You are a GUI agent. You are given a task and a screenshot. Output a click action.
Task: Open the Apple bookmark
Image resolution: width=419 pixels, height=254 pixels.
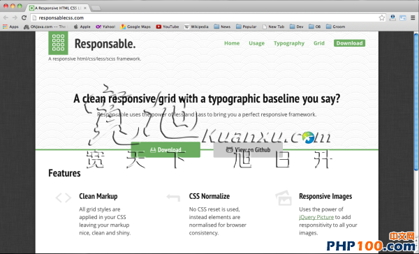coord(82,27)
